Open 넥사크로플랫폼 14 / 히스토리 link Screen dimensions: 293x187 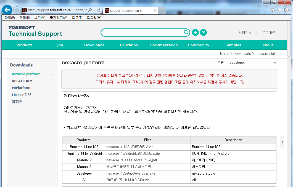coord(129,167)
